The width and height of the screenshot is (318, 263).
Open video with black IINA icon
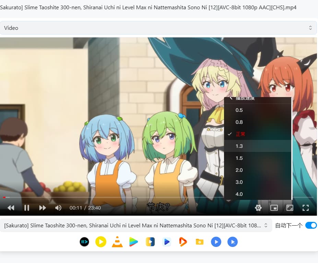pos(84,242)
